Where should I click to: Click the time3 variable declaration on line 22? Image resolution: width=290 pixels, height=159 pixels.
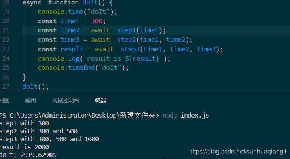(x=70, y=40)
